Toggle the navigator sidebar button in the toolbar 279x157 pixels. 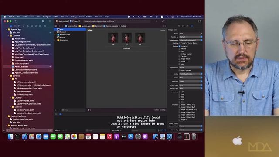16,21
